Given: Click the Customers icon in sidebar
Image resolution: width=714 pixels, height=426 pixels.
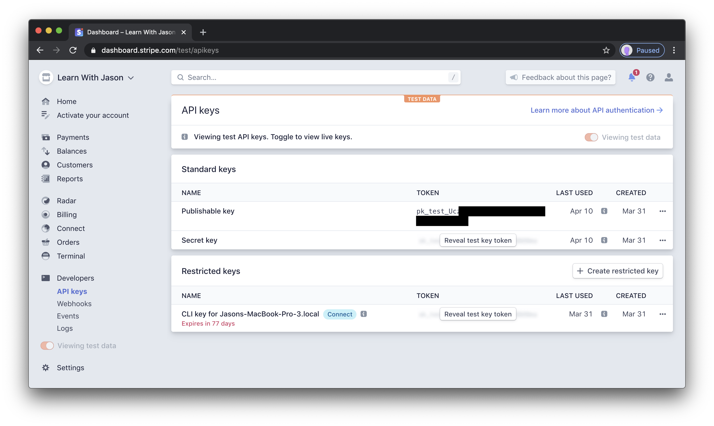Looking at the screenshot, I should pos(46,165).
